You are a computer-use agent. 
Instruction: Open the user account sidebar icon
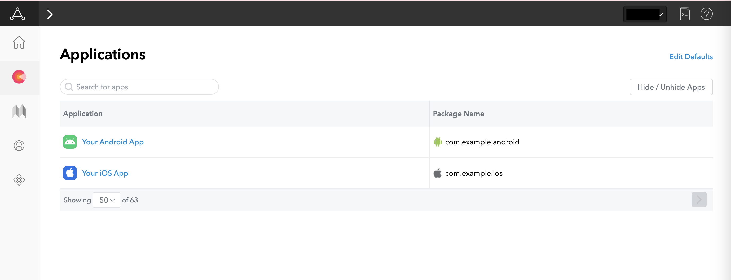pyautogui.click(x=19, y=145)
